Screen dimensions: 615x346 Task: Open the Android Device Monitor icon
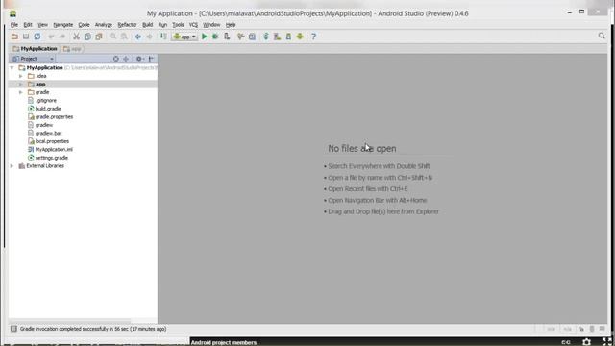pos(300,37)
